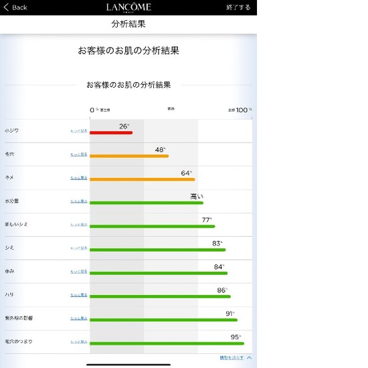This screenshot has width=368, height=368.
Task: Open もっと見る link for 赤み row
Action: pos(79,271)
